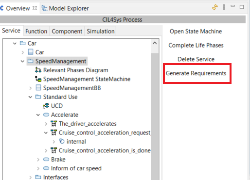Click the sync/link toolbar icon
The image size is (250, 180).
pos(215,7)
